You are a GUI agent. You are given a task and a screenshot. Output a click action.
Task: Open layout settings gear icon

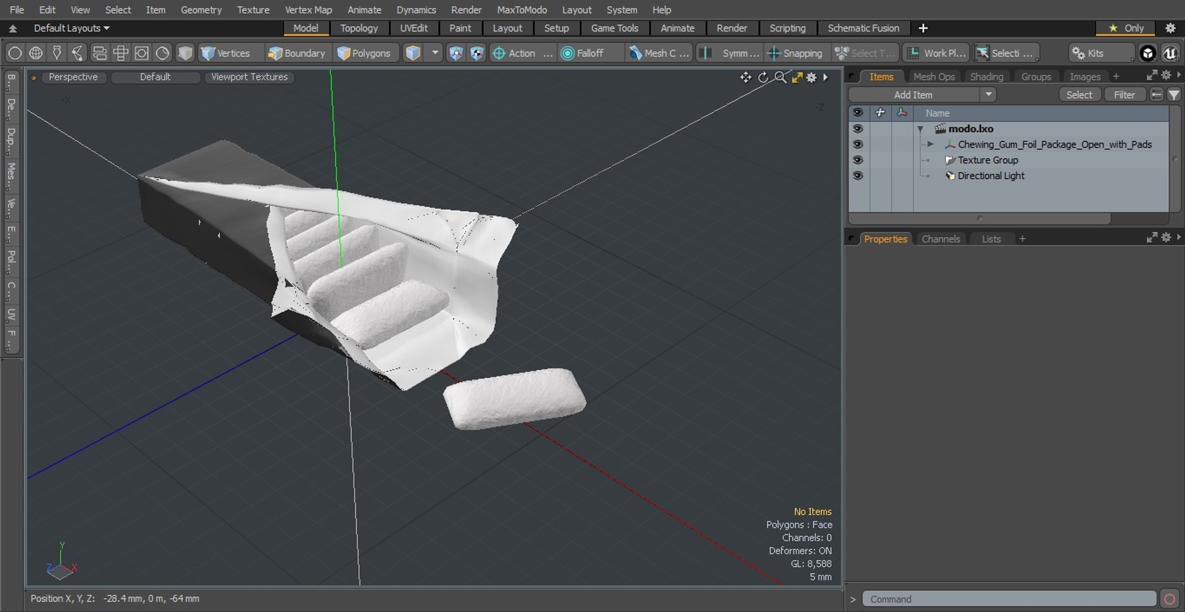(1170, 28)
